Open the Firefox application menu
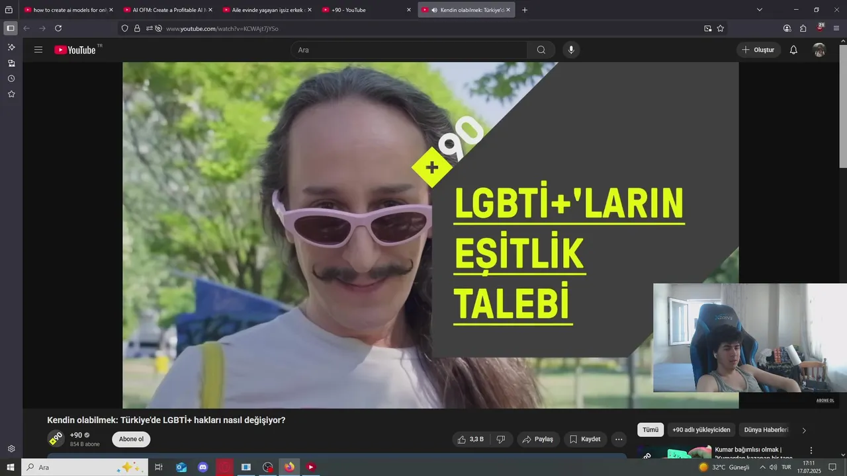 coord(836,28)
